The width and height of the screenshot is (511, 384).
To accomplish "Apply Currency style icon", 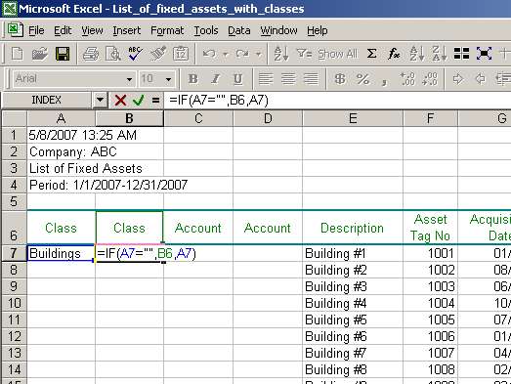I will (340, 79).
